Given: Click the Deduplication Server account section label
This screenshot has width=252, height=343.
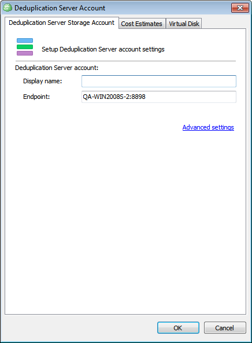Looking at the screenshot, I should tap(57, 68).
